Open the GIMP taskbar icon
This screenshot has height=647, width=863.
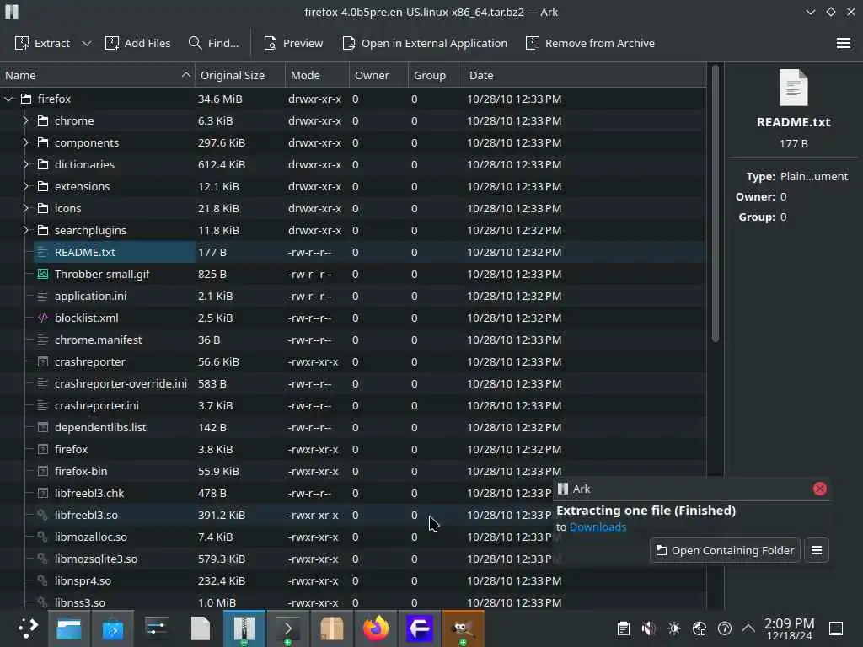tap(463, 628)
